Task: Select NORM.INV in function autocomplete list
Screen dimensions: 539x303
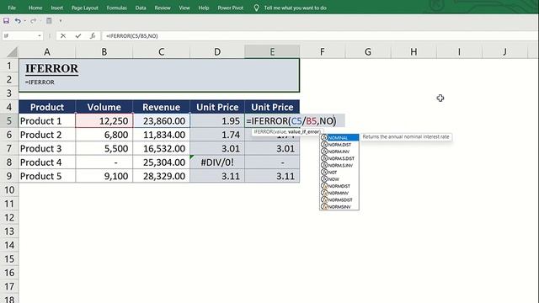Action: [339, 151]
